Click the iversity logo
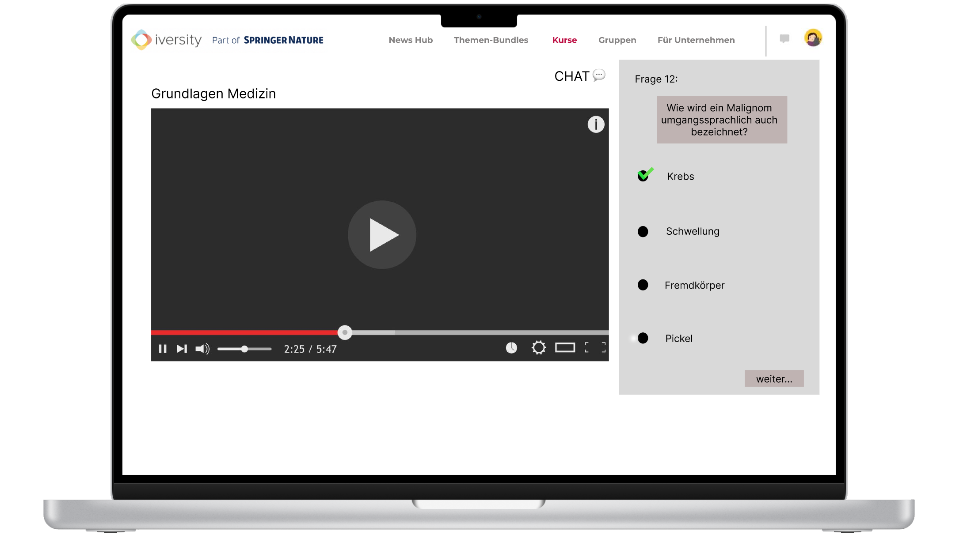 166,40
